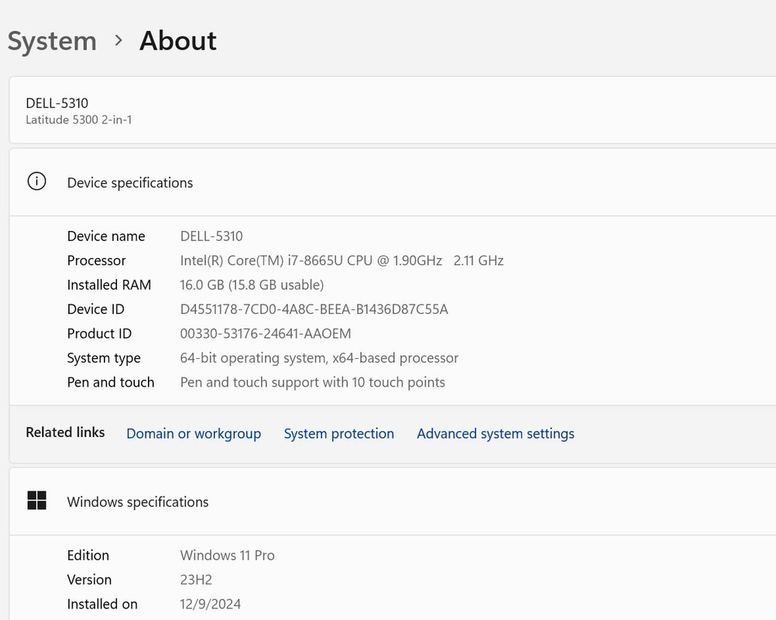Screen dimensions: 776x620
Task: Click the Installed RAM label
Action: [x=109, y=284]
